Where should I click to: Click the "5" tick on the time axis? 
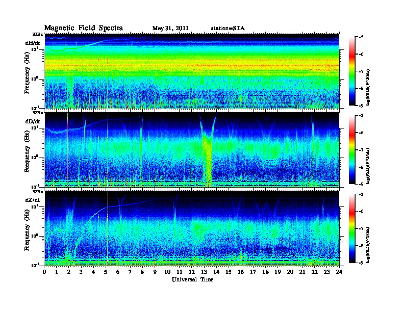(x=106, y=272)
